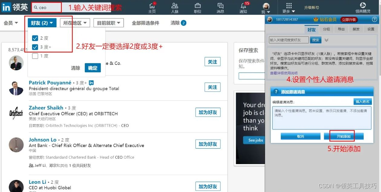Click 加为好友 for Zaheer Shaikh
Screen dimensions: 381x192
pos(208,112)
